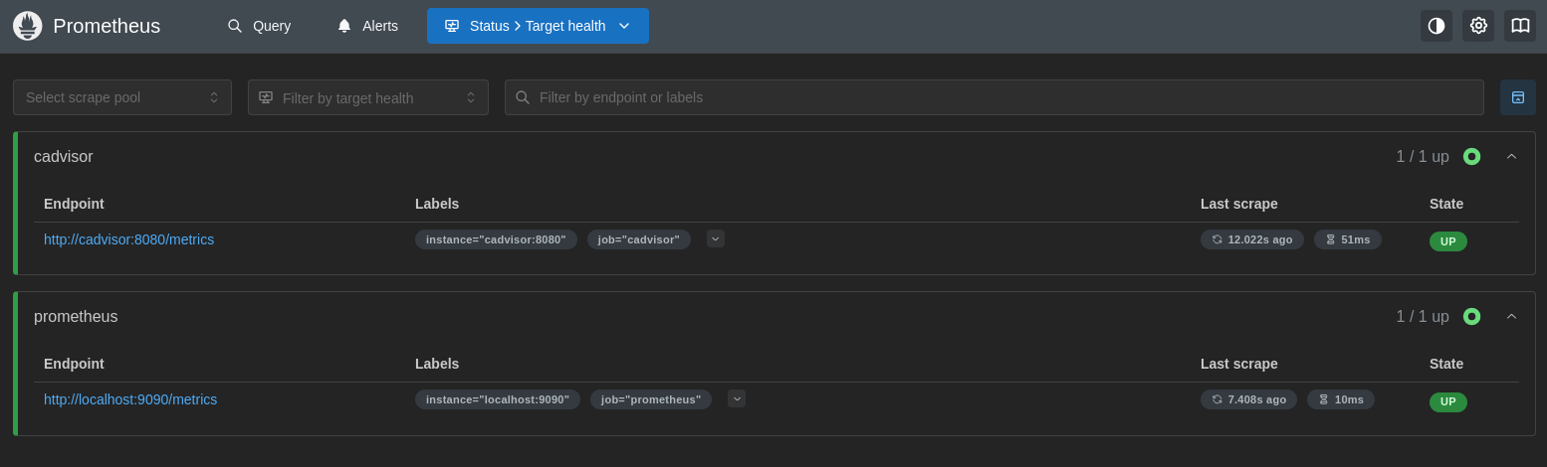Open the Status > Target health dropdown menu
The width and height of the screenshot is (1547, 467).
[x=538, y=26]
